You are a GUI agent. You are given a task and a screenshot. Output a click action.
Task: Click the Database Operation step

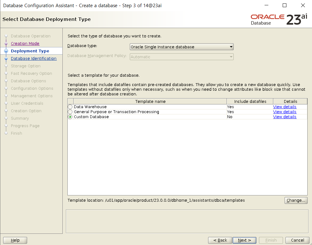coord(31,36)
